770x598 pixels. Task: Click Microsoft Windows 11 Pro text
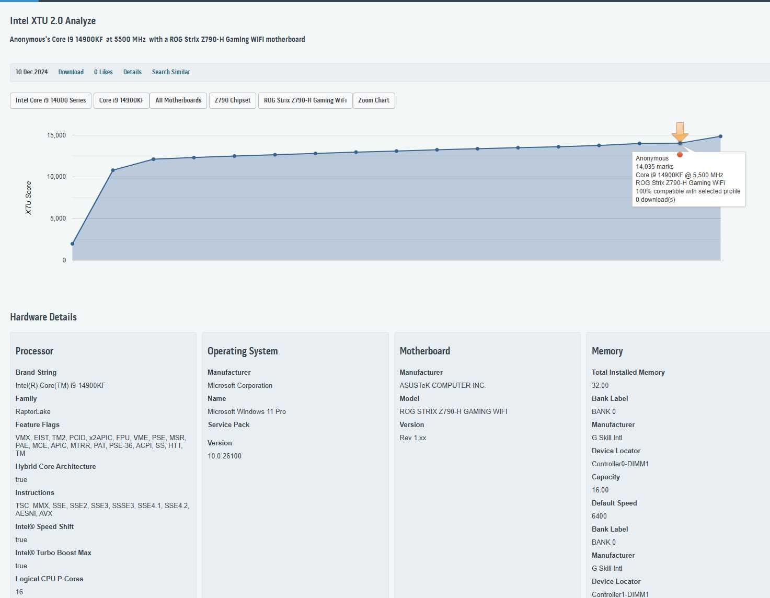tap(247, 411)
